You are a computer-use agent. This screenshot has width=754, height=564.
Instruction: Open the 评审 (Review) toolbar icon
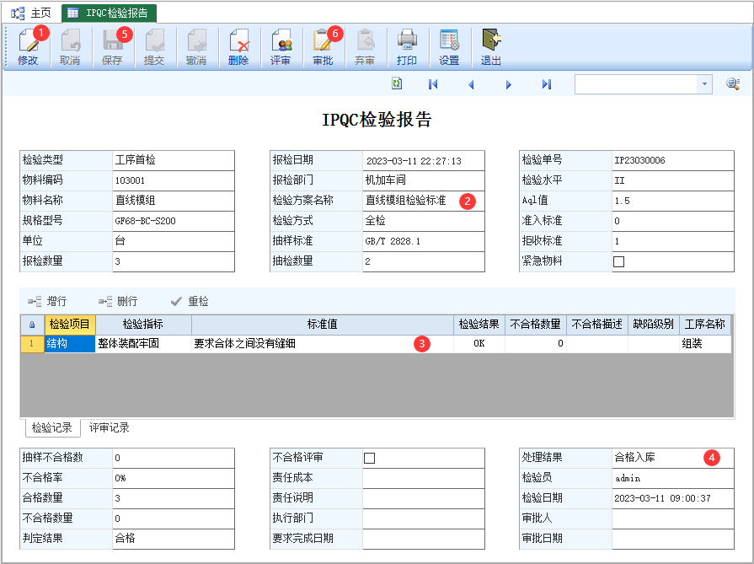pyautogui.click(x=281, y=46)
